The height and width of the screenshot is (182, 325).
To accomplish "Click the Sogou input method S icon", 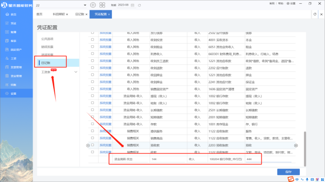I will [x=291, y=179].
